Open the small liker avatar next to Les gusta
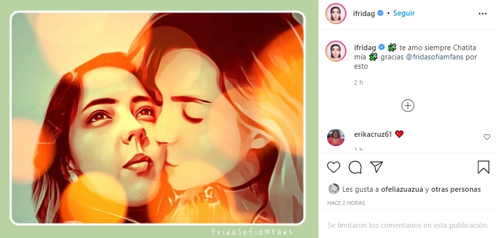This screenshot has height=238, width=496. 334,189
